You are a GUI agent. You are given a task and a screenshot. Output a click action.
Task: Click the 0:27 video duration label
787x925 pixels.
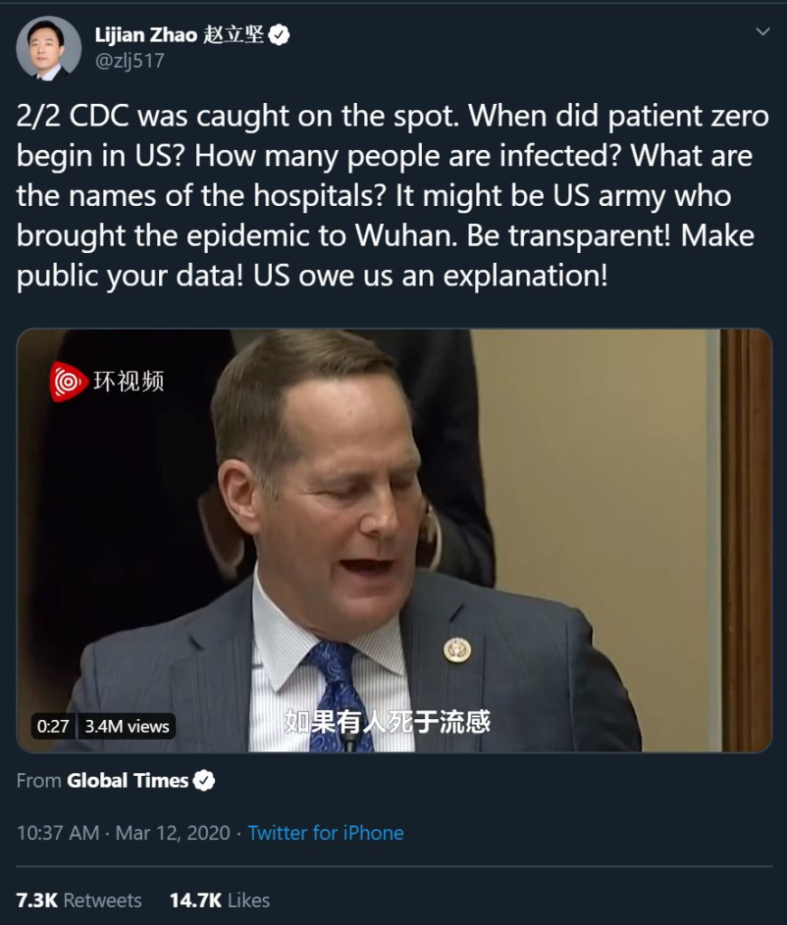click(53, 726)
